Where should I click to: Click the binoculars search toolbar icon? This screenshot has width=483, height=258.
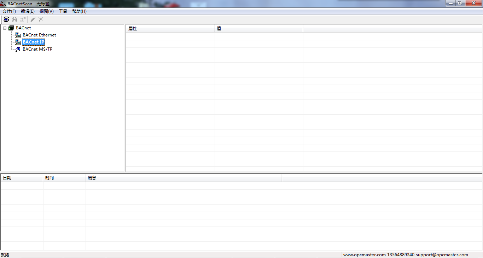pyautogui.click(x=14, y=19)
